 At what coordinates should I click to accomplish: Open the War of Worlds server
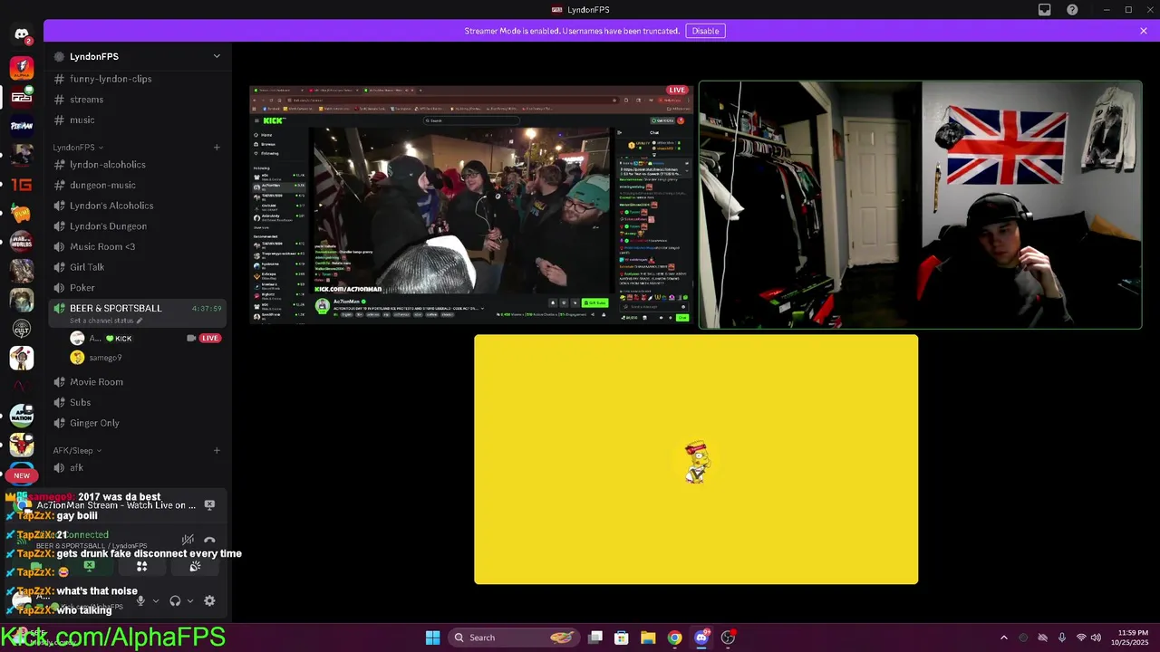22,242
